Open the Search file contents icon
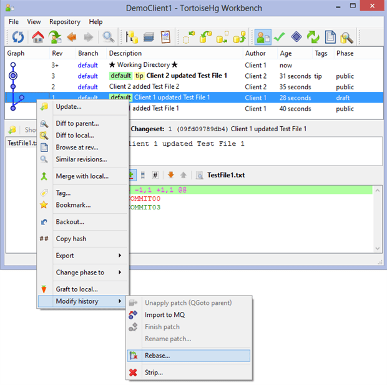 tap(347, 37)
